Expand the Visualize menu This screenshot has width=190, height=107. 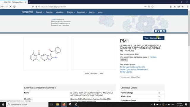click(x=60, y=12)
